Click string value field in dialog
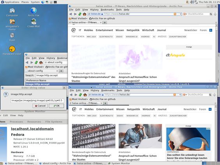 pyautogui.click(x=37, y=101)
